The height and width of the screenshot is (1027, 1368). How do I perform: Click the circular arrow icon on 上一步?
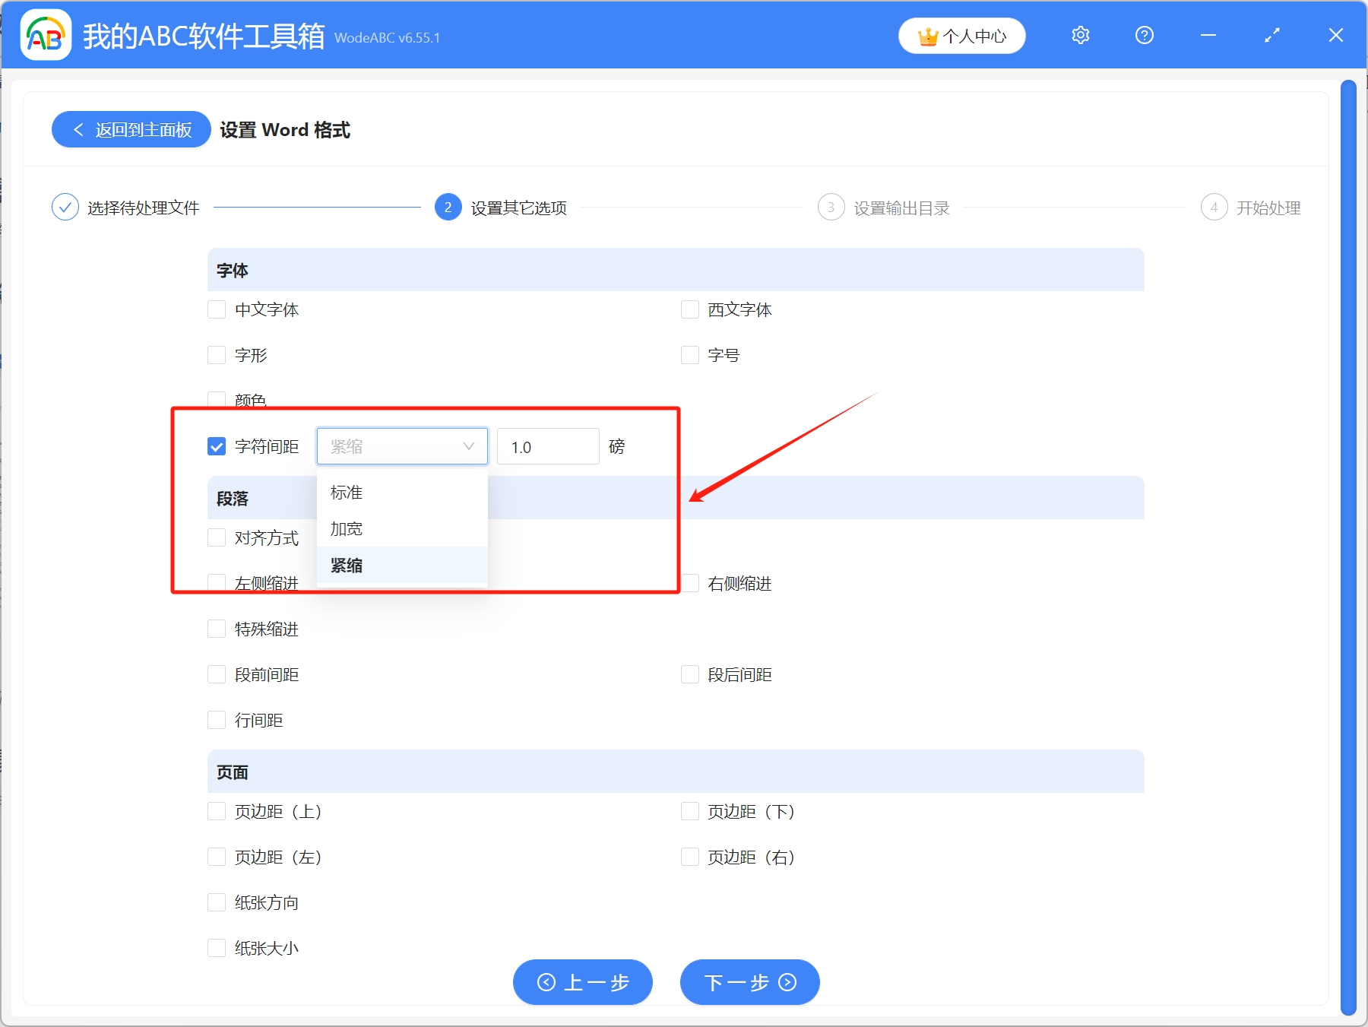[546, 982]
